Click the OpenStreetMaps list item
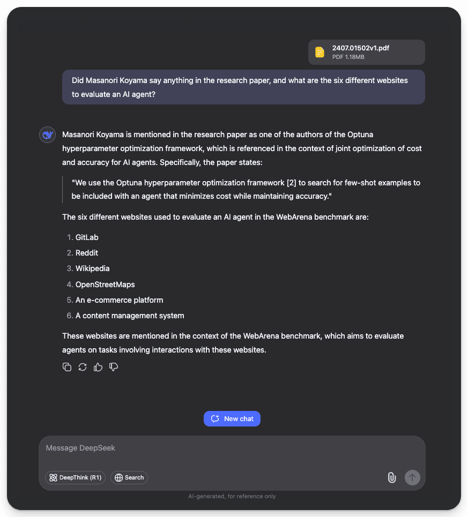The width and height of the screenshot is (468, 517). 105,284
